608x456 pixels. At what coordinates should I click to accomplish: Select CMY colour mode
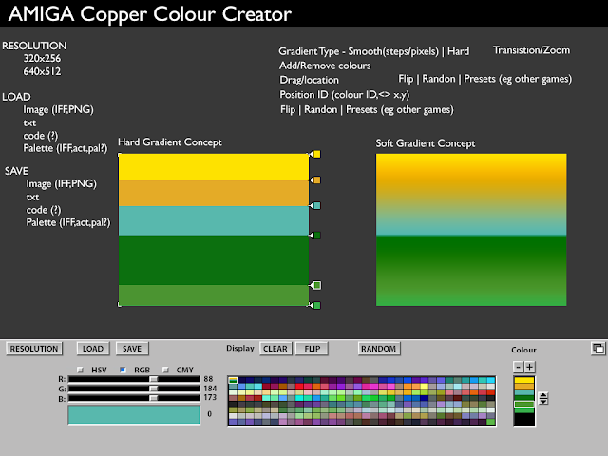(165, 370)
